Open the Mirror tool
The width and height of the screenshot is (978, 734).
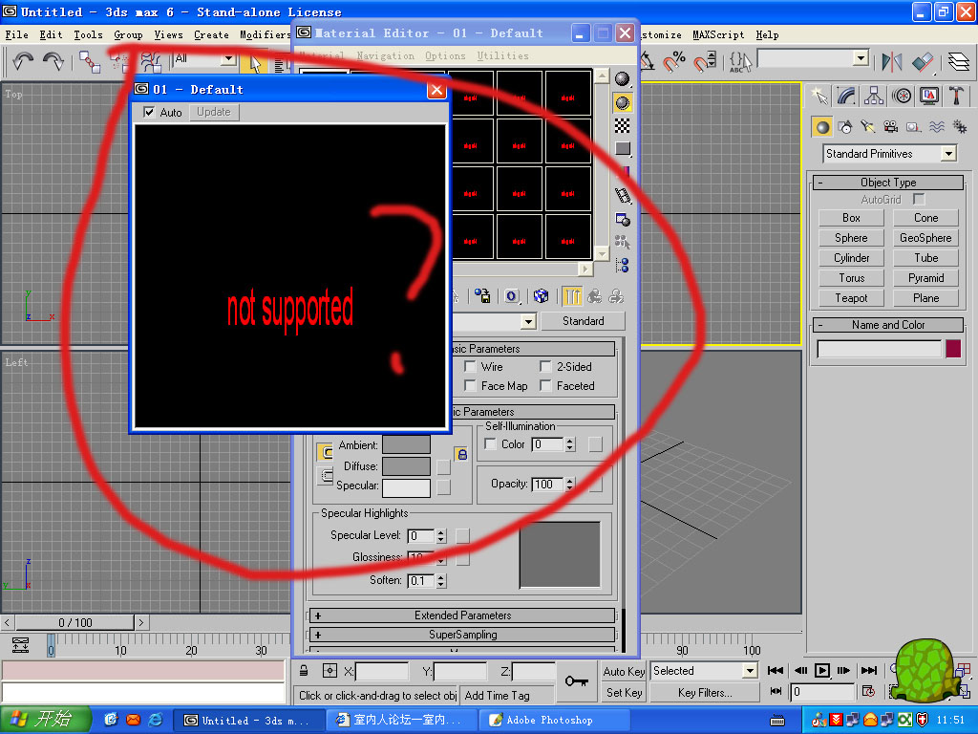tap(892, 62)
